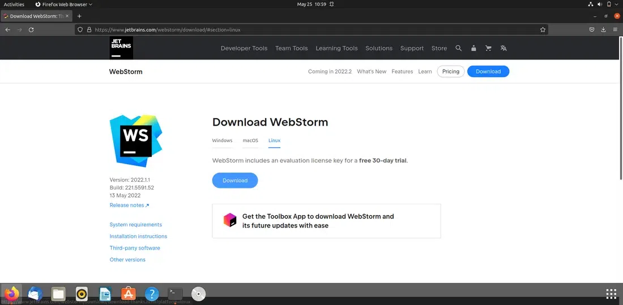Open the site search magnifier icon

(459, 48)
